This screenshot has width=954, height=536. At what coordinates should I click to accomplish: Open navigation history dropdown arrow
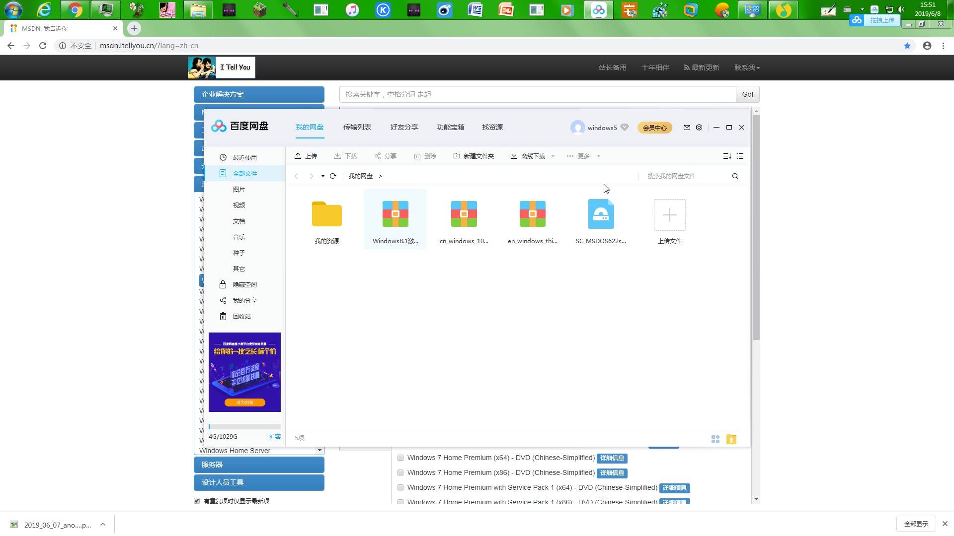pos(323,176)
